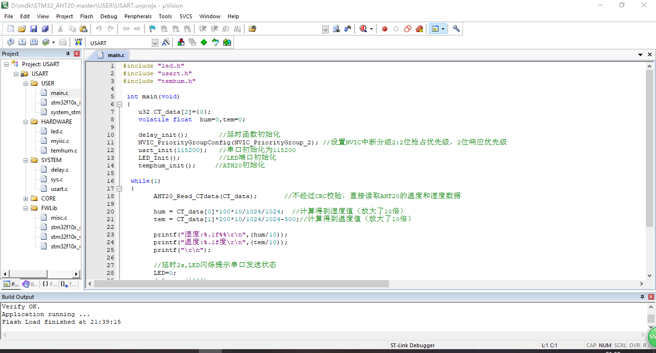Collapse the SYSTEM folder in project tree
This screenshot has width=656, height=353.
[25, 160]
